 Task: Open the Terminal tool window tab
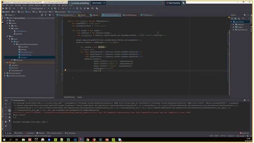40,133
